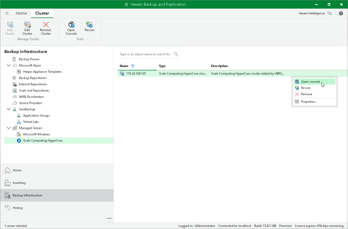
Task: Click the 172.24.126.125 cluster row icon
Action: coord(122,74)
